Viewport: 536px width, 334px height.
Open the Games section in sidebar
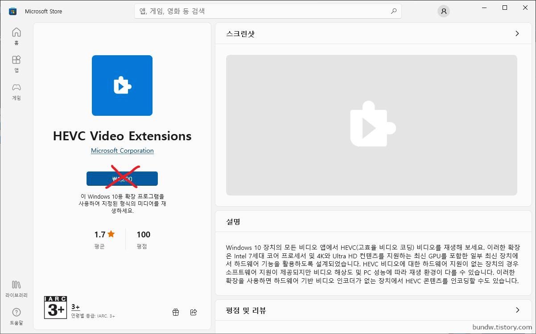tap(16, 91)
